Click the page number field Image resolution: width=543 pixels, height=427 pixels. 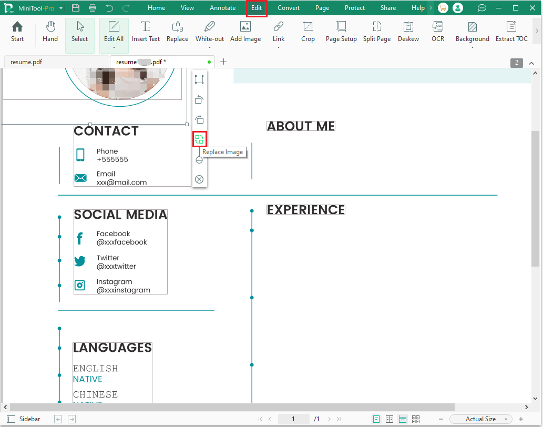click(293, 419)
